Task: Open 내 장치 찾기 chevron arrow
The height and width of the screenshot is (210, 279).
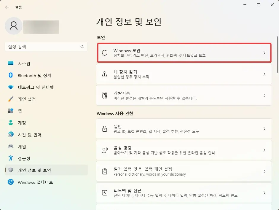Action: (x=264, y=74)
